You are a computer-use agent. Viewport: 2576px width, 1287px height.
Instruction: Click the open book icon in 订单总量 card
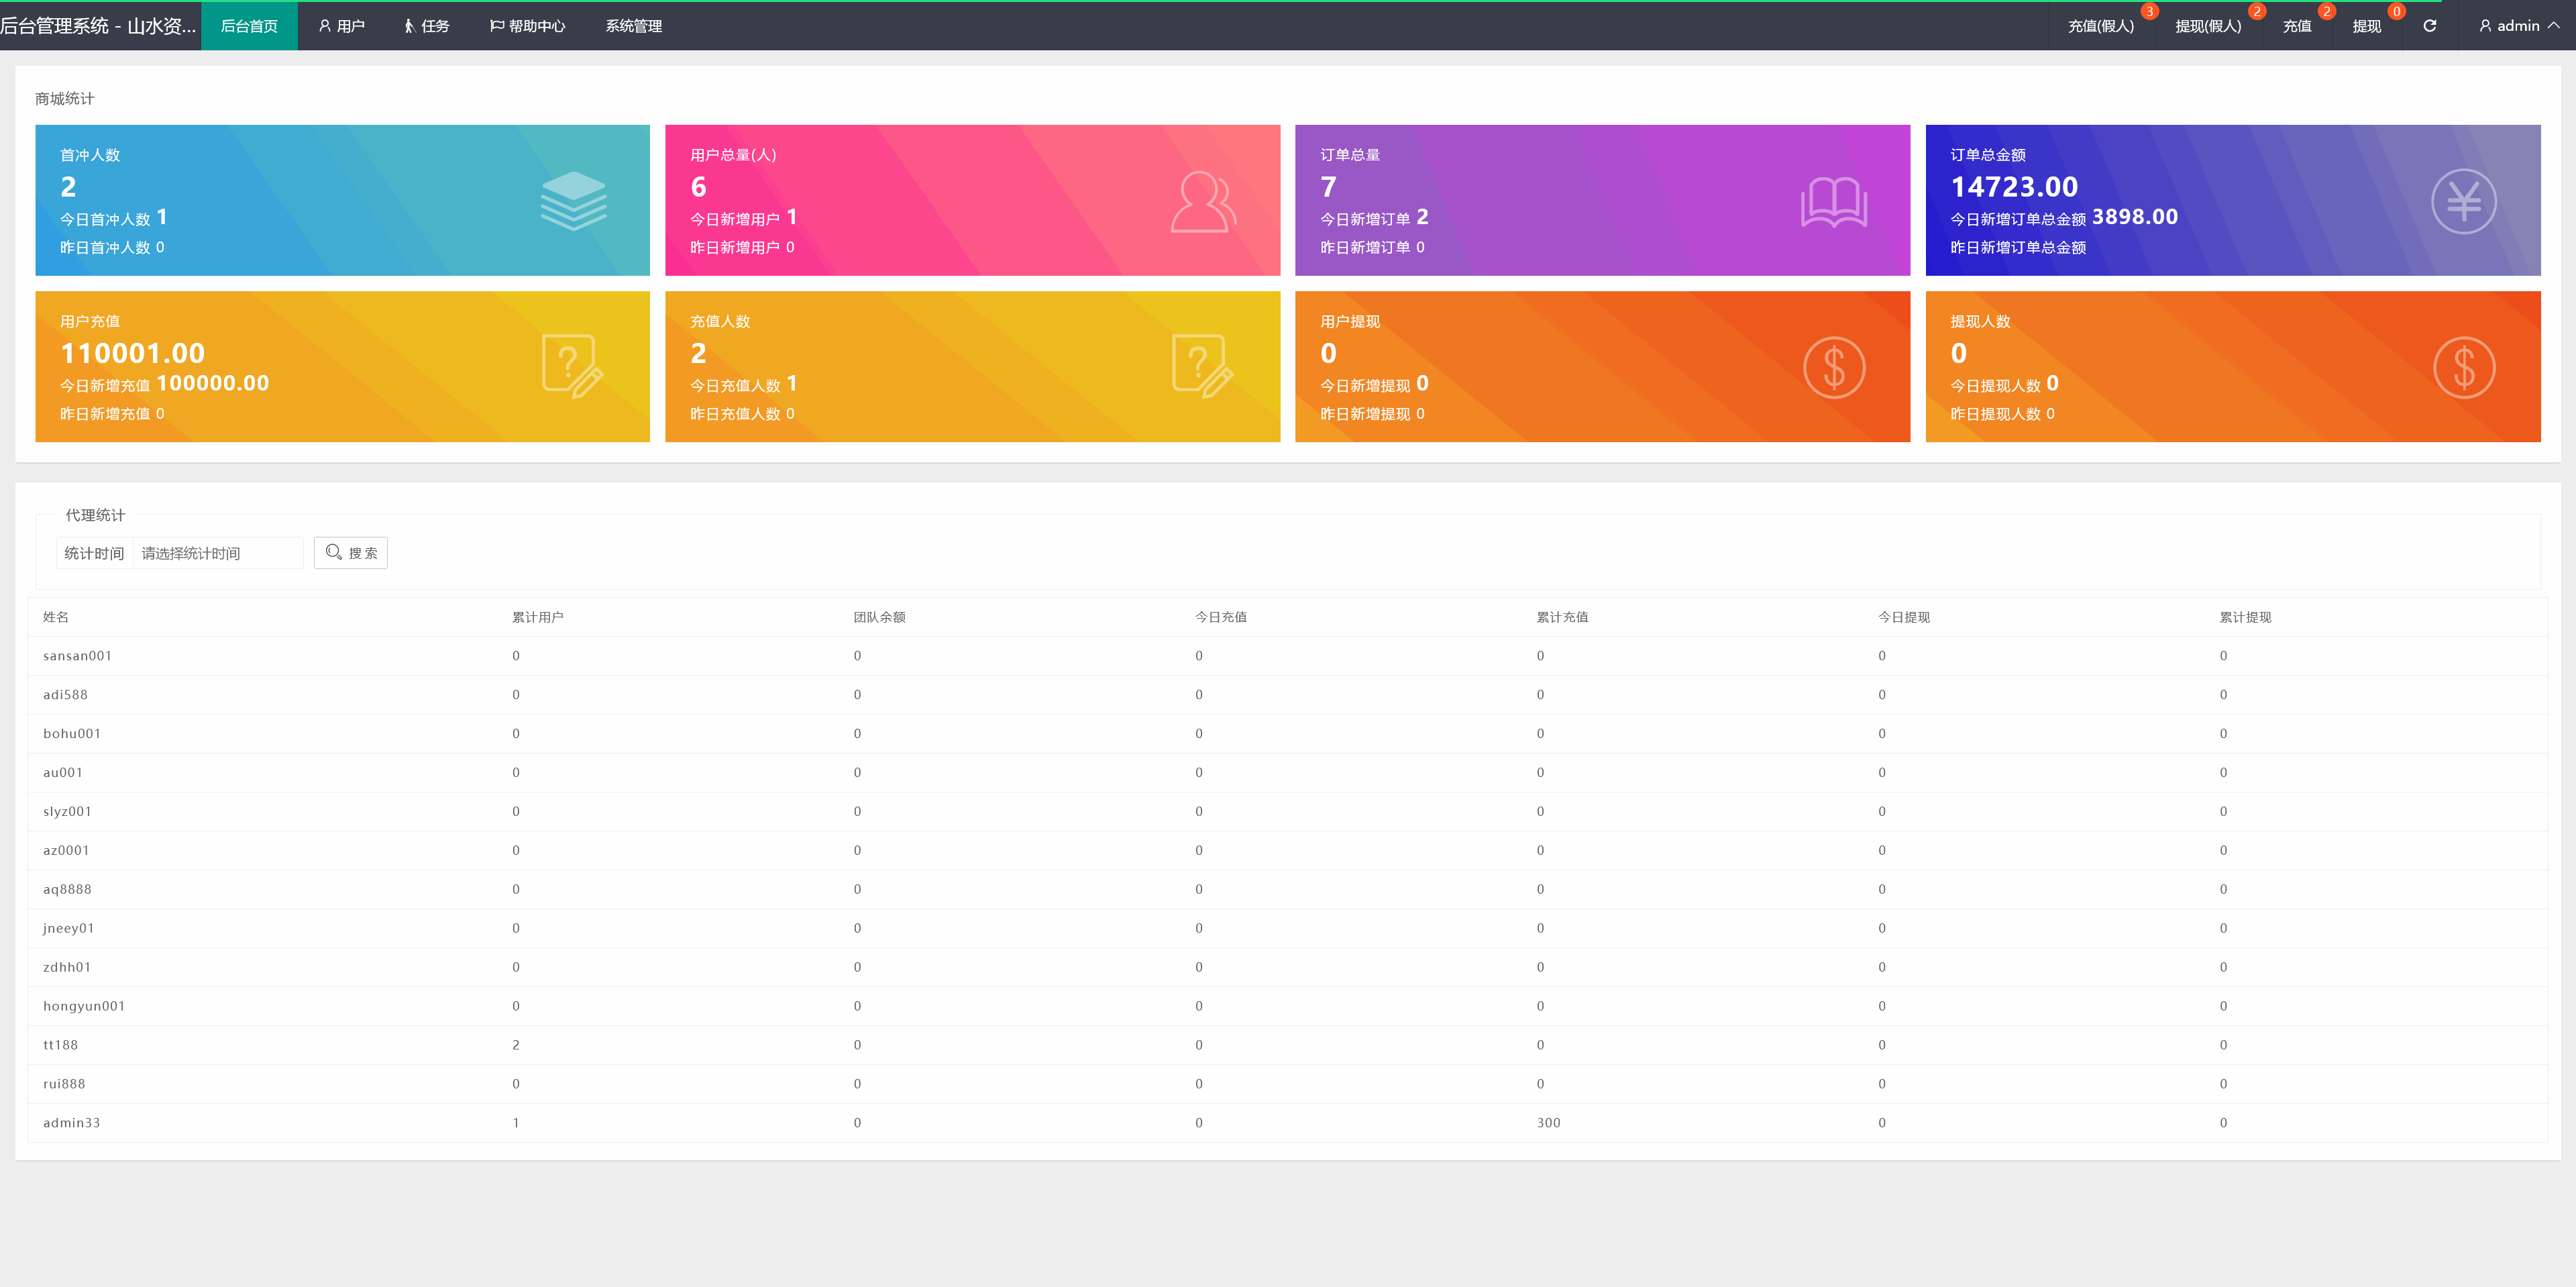tap(1833, 202)
